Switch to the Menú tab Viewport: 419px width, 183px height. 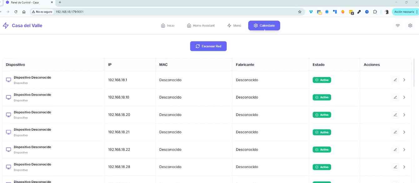234,26
